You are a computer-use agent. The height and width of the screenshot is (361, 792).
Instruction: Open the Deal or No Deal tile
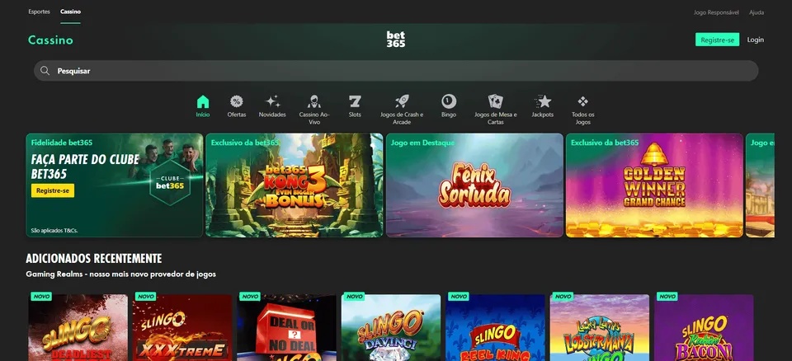click(x=286, y=328)
